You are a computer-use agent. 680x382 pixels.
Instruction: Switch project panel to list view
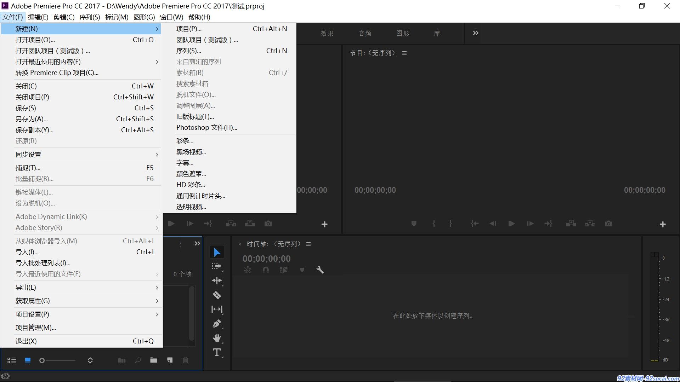[x=12, y=360]
